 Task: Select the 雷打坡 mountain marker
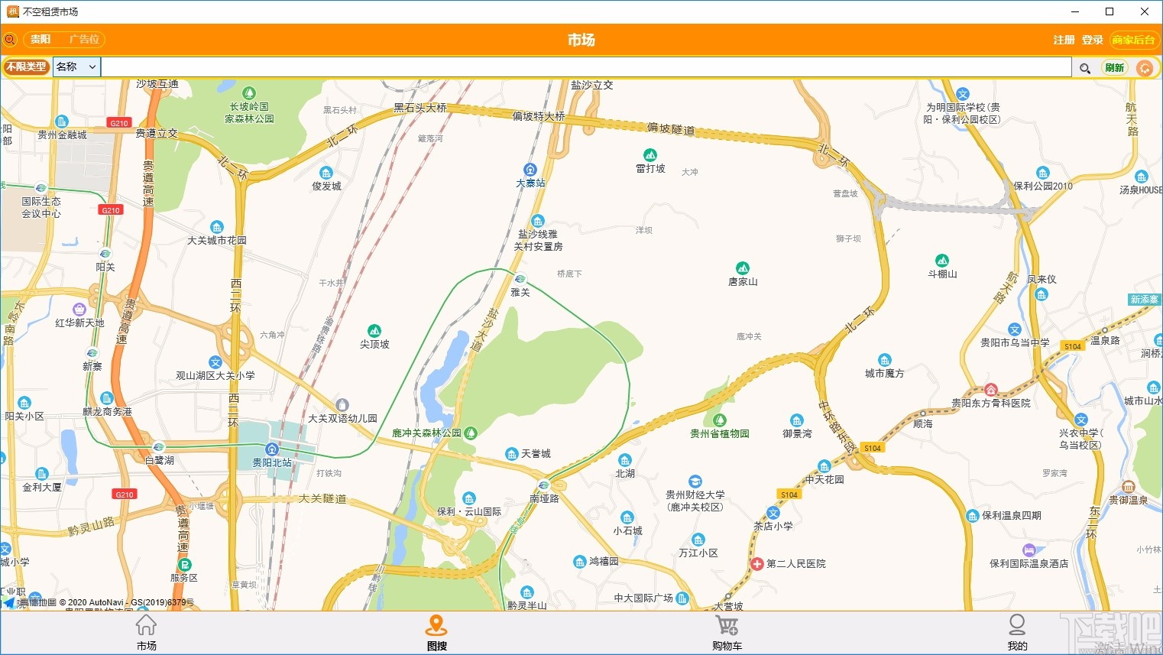pyautogui.click(x=650, y=154)
